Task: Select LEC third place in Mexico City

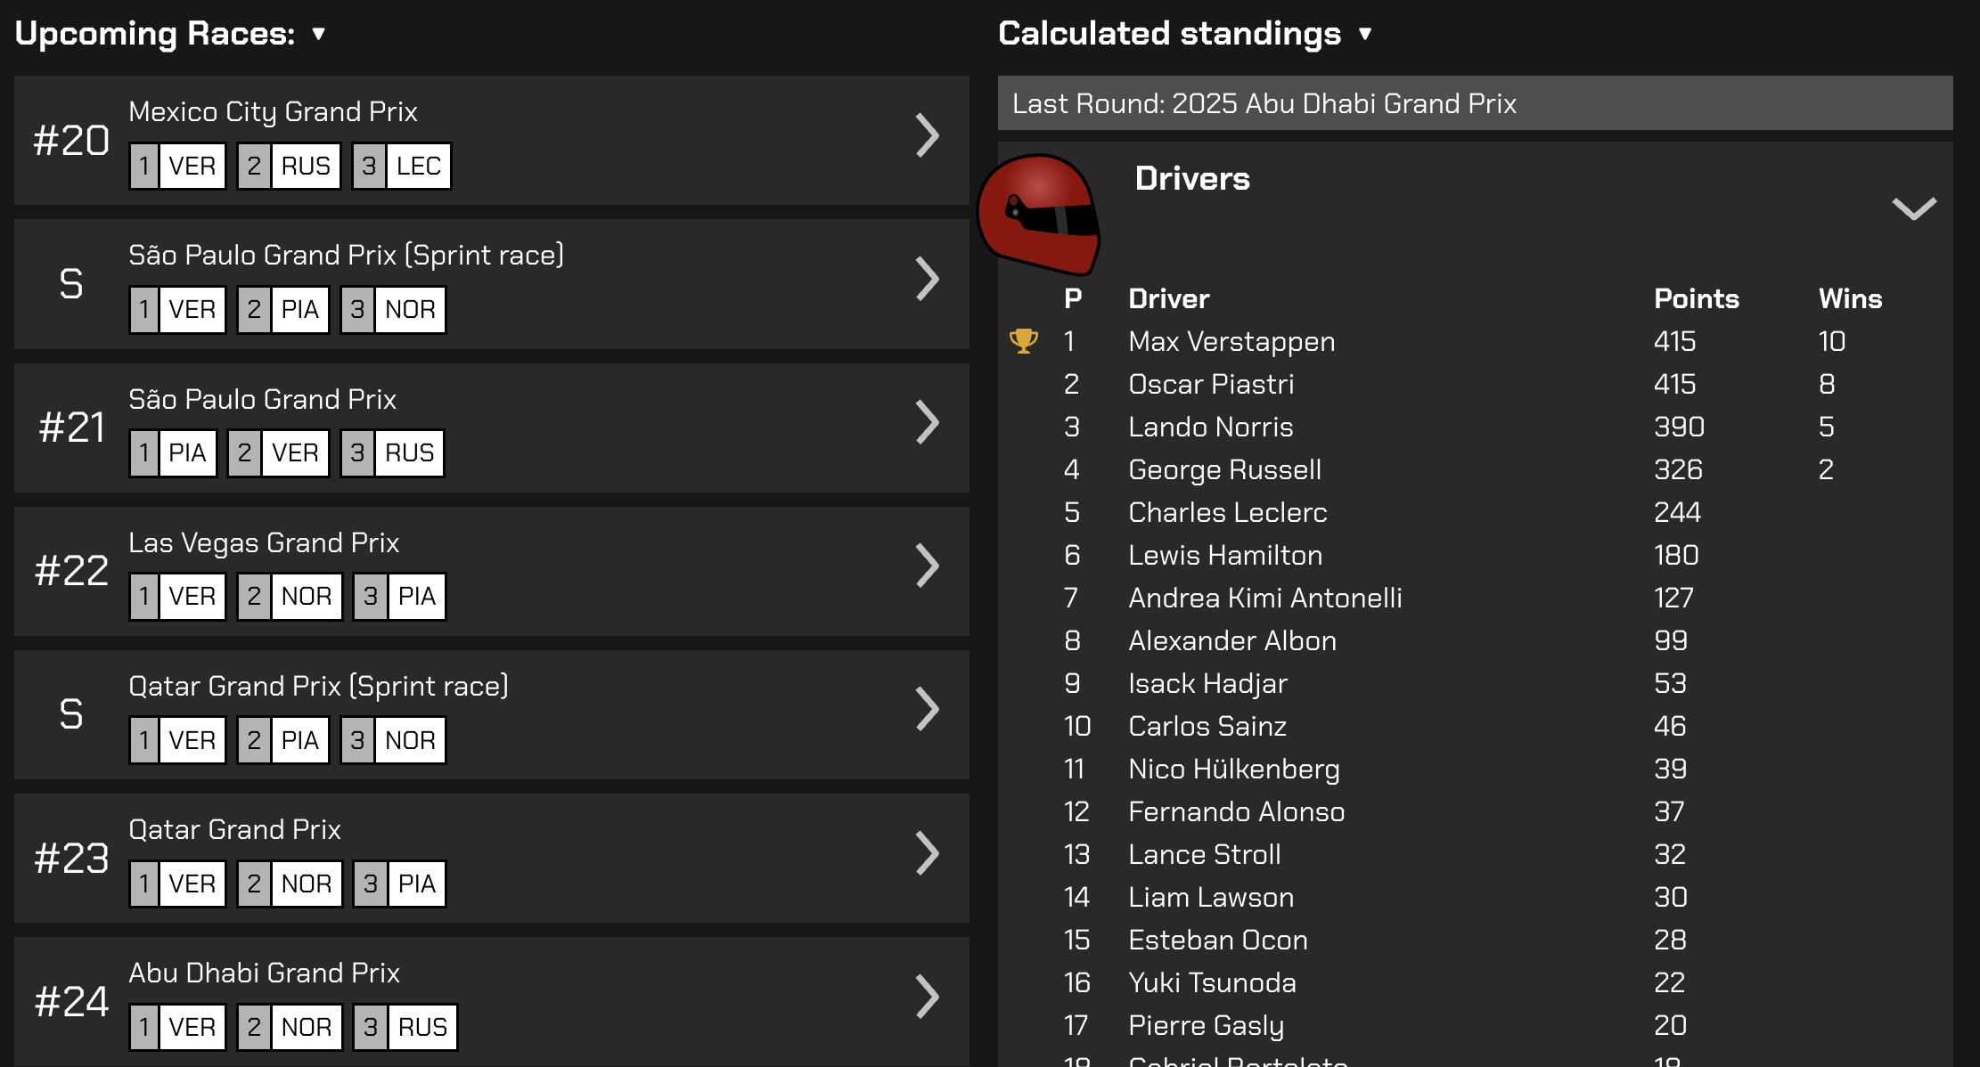Action: (x=418, y=167)
